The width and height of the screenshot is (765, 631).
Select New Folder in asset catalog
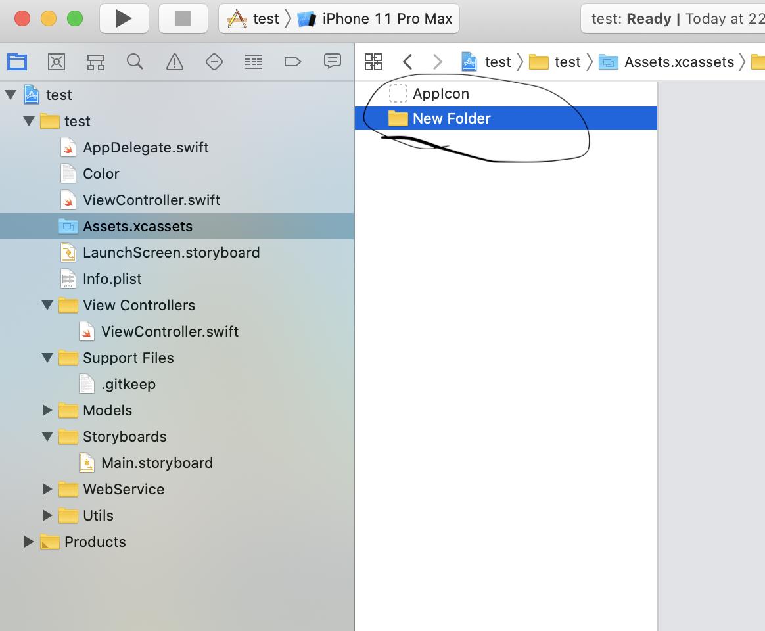(506, 118)
